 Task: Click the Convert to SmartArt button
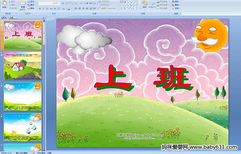coord(108,8)
